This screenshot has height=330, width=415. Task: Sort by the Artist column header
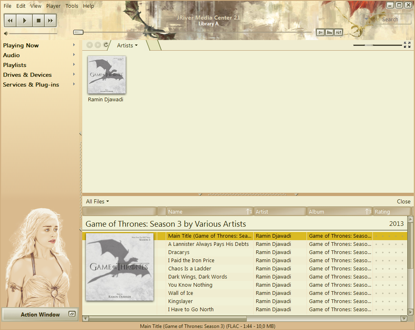tap(280, 212)
